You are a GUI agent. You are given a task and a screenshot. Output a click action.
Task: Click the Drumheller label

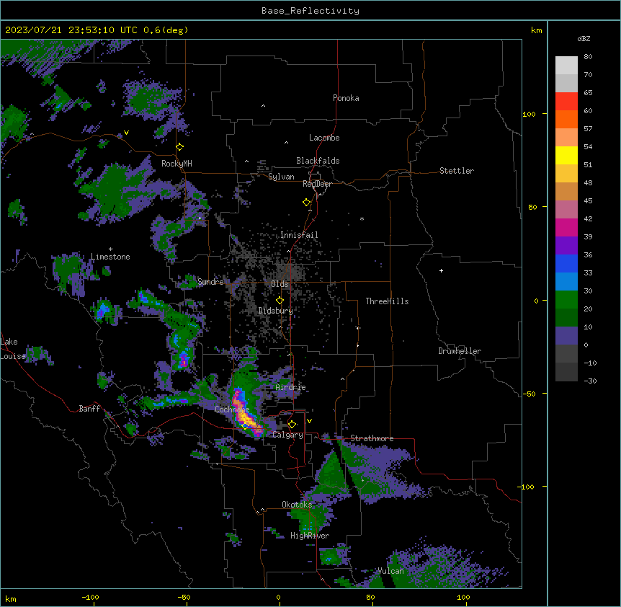coord(460,351)
